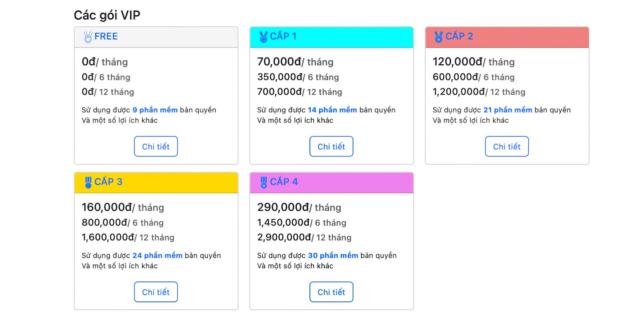This screenshot has width=639, height=327.
Task: Open the 30 phần mềm link
Action: click(333, 255)
